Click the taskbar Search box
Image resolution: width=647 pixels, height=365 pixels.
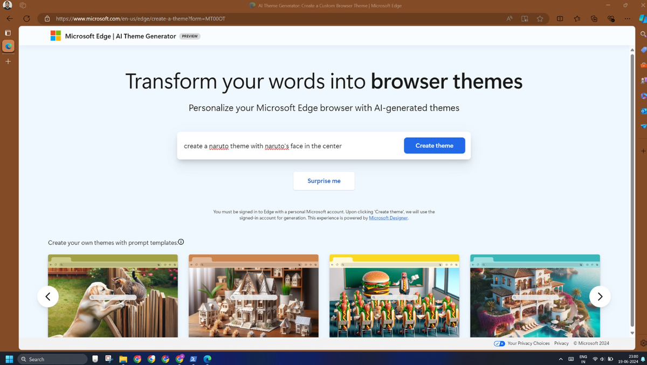(x=52, y=359)
